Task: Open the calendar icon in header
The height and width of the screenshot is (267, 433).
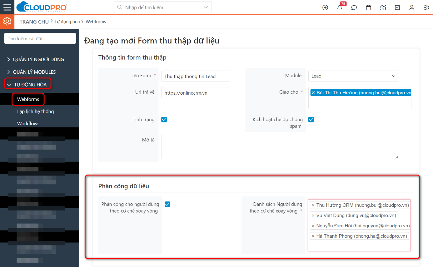Action: 368,7
